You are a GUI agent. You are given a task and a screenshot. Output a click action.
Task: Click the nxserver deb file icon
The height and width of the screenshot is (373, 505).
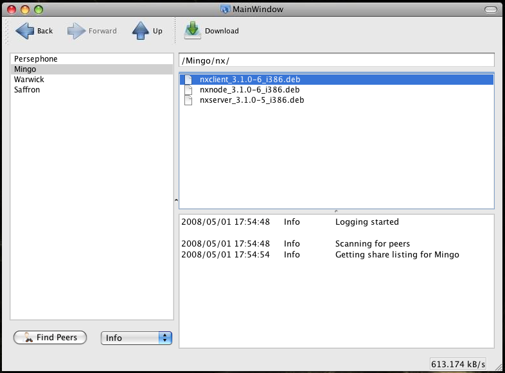click(188, 100)
